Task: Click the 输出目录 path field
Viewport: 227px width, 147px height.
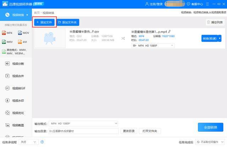Action: click(83, 131)
